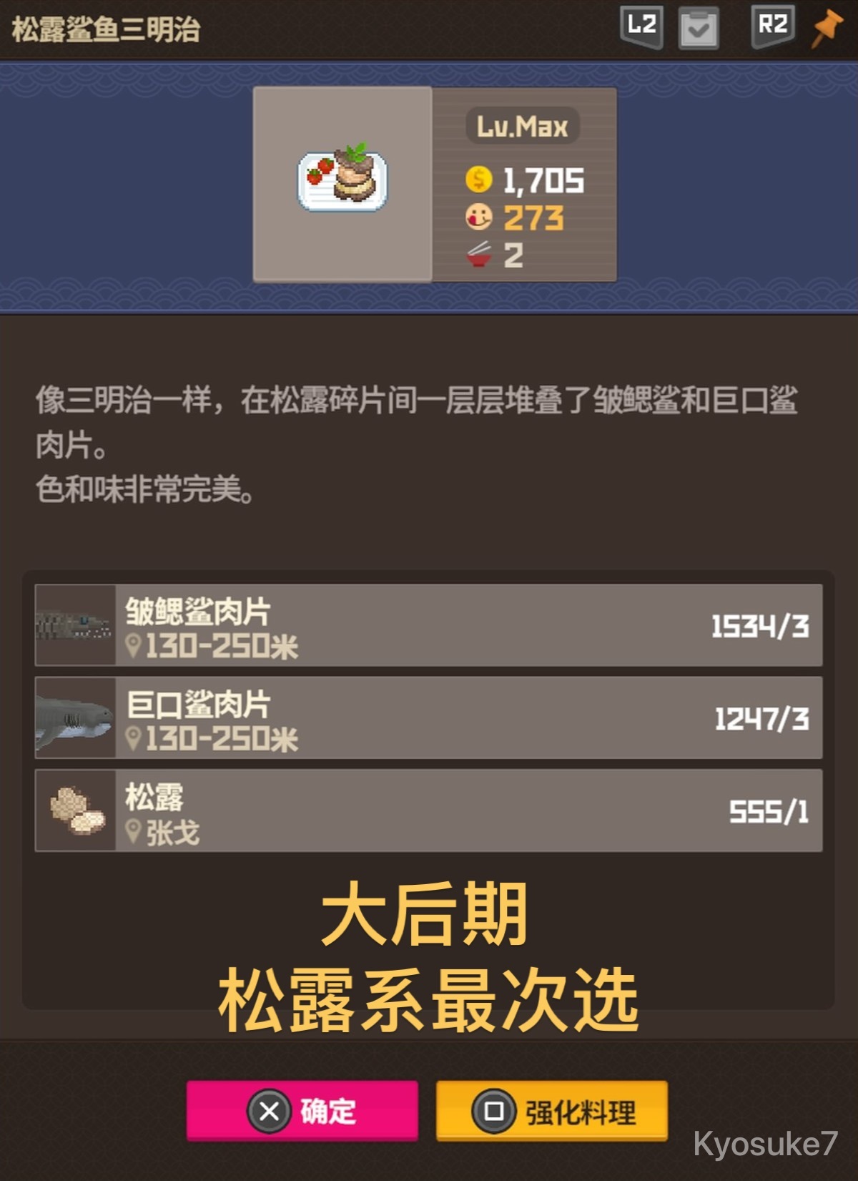Select the truffle shark sandwich dish thumbnail
The height and width of the screenshot is (1181, 858).
pos(342,183)
